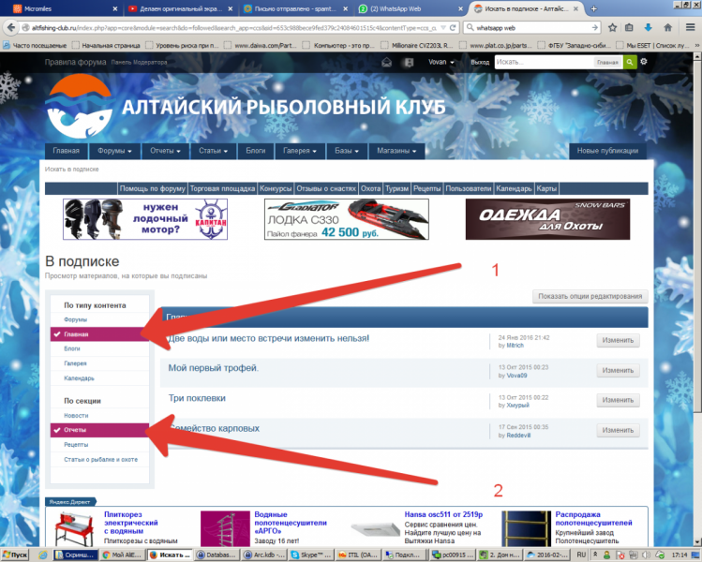
Task: Open the forum notifications icon beside the envelope
Action: pos(409,62)
